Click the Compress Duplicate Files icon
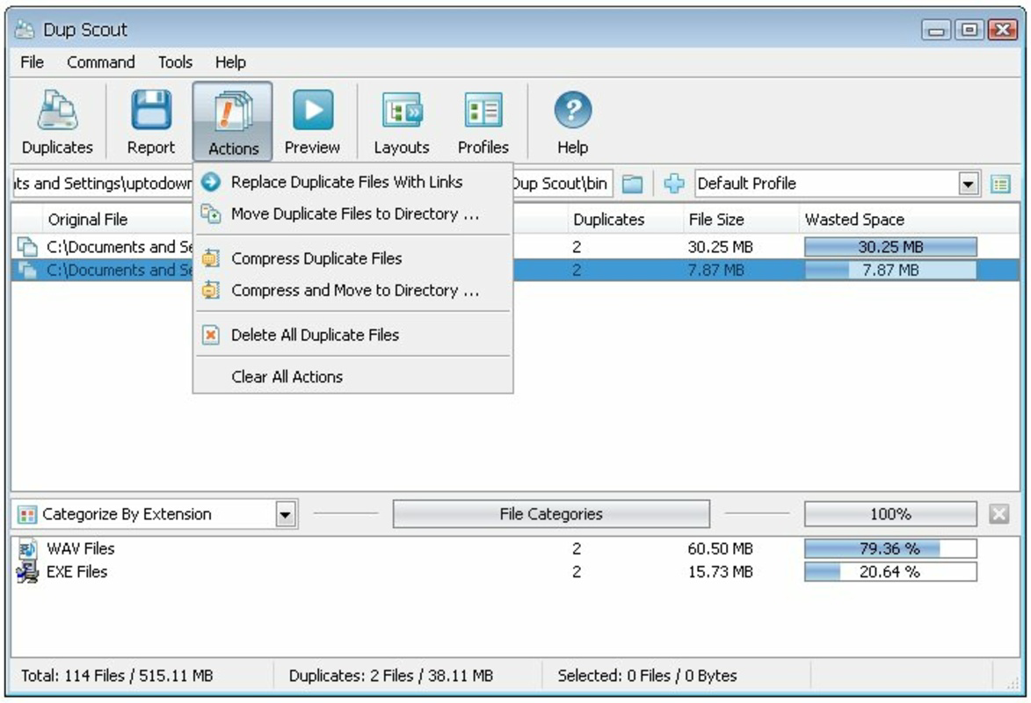This screenshot has width=1031, height=703. [211, 257]
